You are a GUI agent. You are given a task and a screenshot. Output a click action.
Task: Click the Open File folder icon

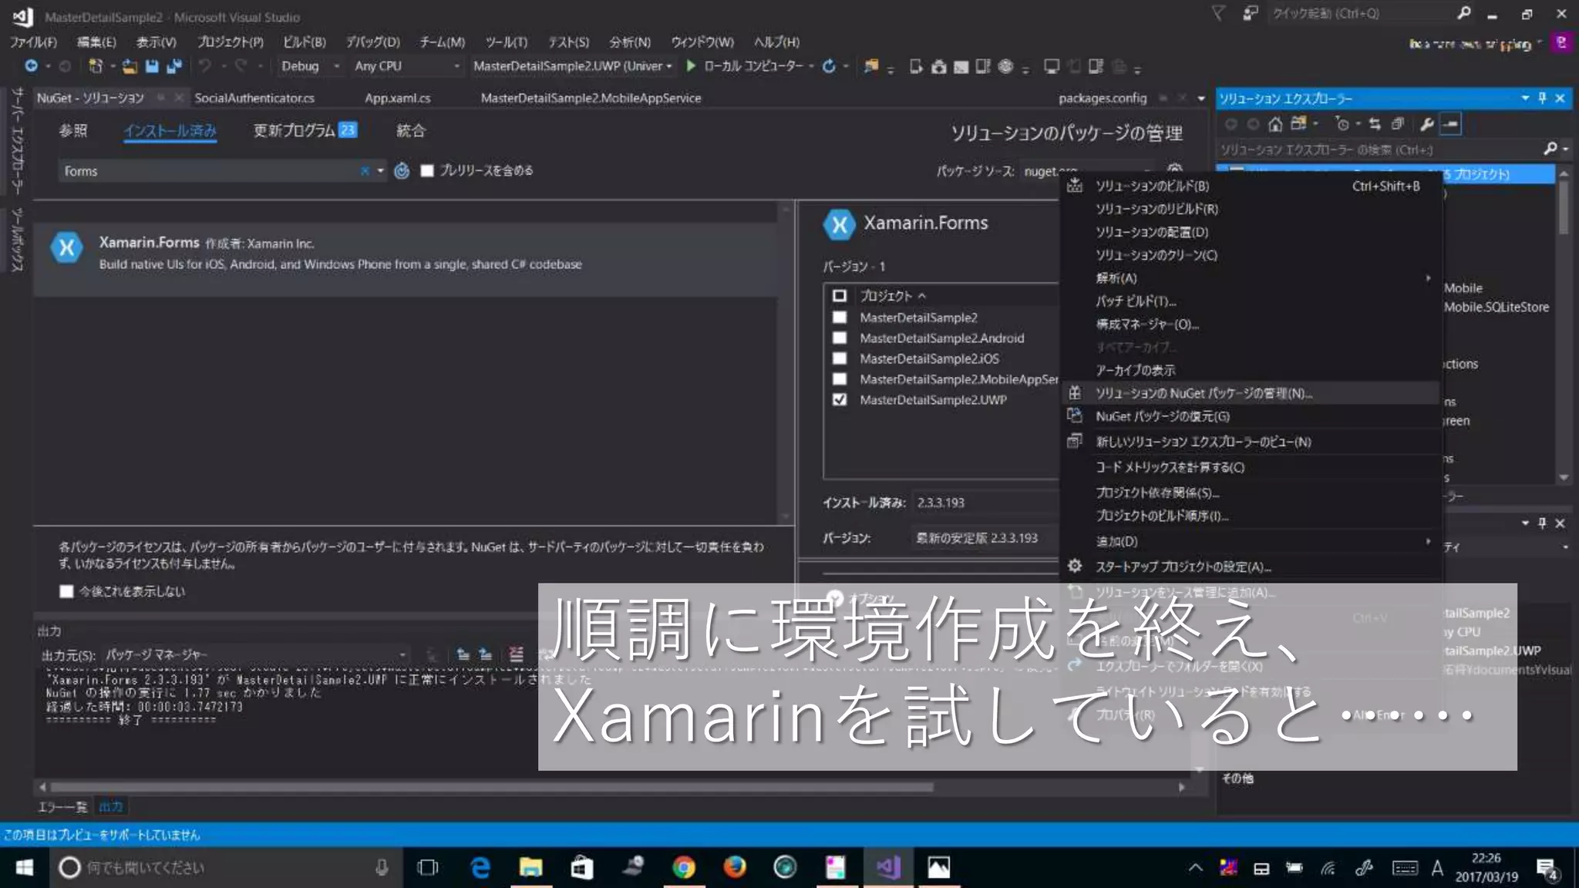130,66
